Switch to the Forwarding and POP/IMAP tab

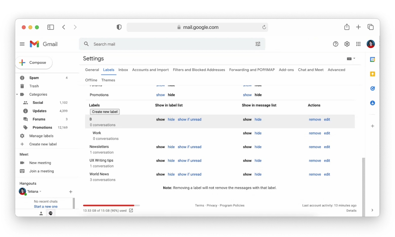252,70
